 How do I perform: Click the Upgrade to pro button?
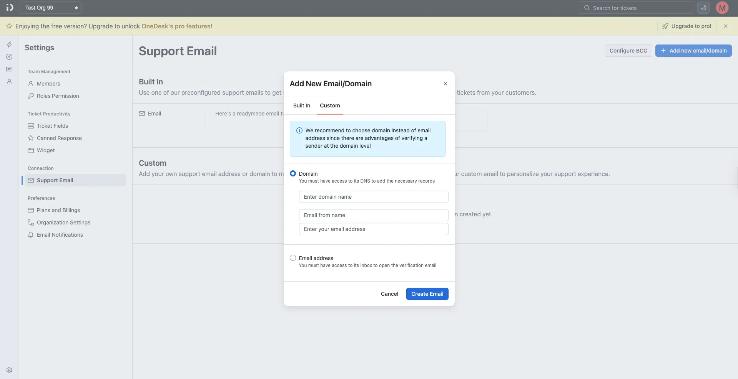pos(686,26)
